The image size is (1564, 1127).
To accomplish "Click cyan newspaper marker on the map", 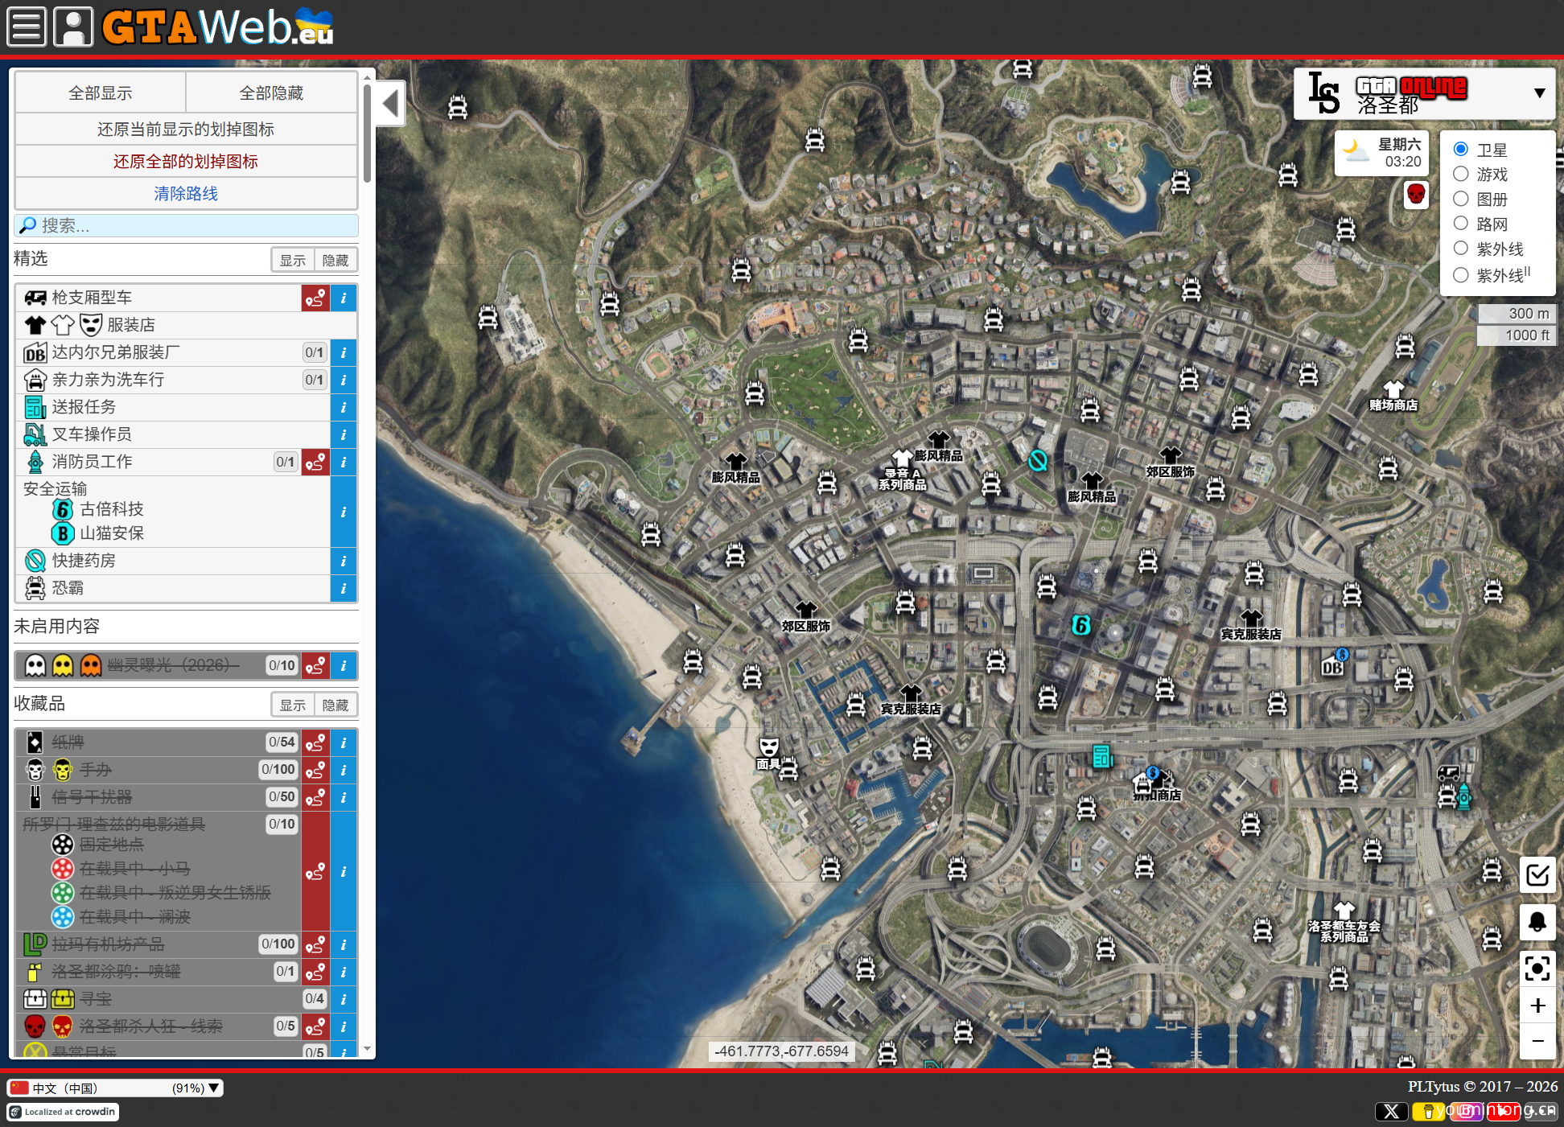I will pos(1102,756).
